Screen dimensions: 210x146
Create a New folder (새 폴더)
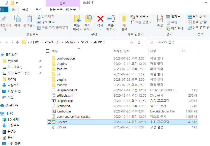[124, 23]
